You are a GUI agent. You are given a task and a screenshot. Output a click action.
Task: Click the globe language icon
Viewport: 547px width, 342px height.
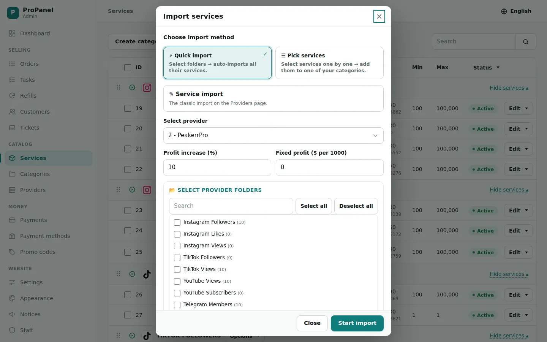tap(504, 11)
